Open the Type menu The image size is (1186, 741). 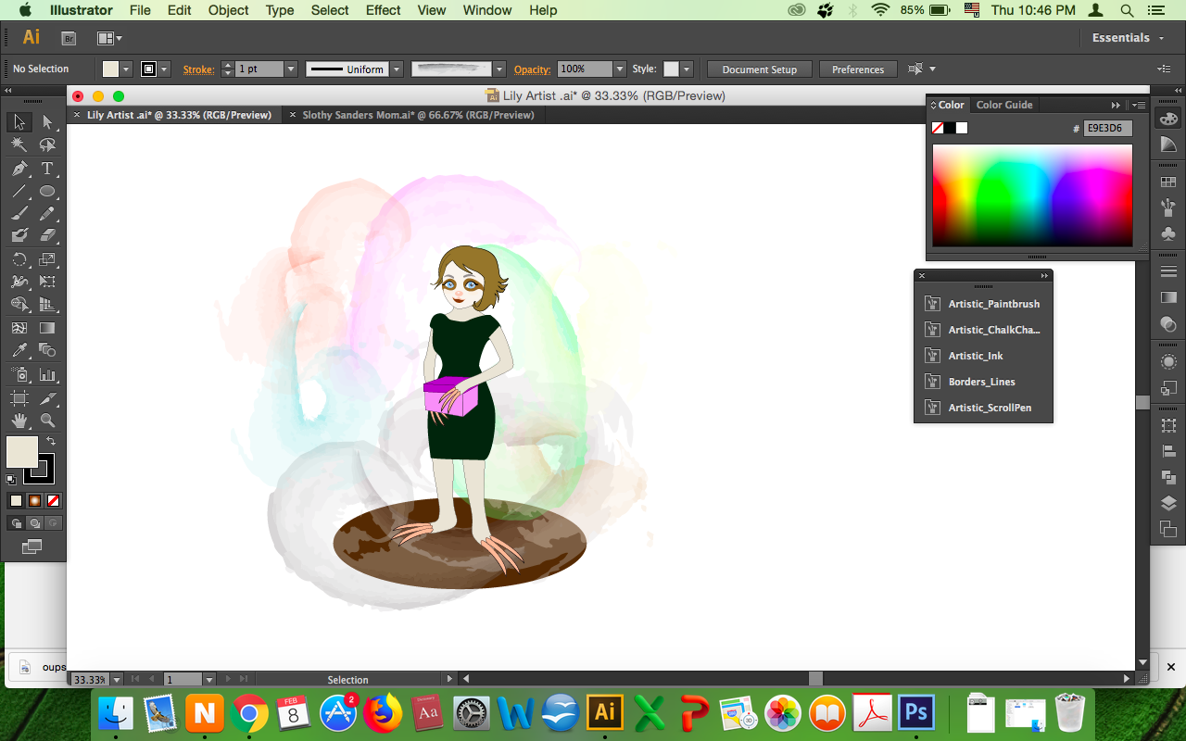(x=280, y=10)
